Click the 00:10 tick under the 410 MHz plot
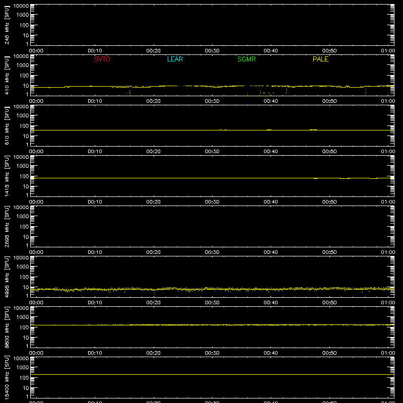The image size is (403, 403). click(95, 101)
